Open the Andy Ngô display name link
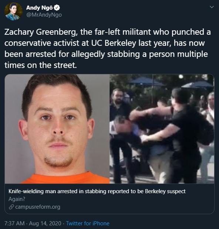This screenshot has height=229, width=219. 39,8
